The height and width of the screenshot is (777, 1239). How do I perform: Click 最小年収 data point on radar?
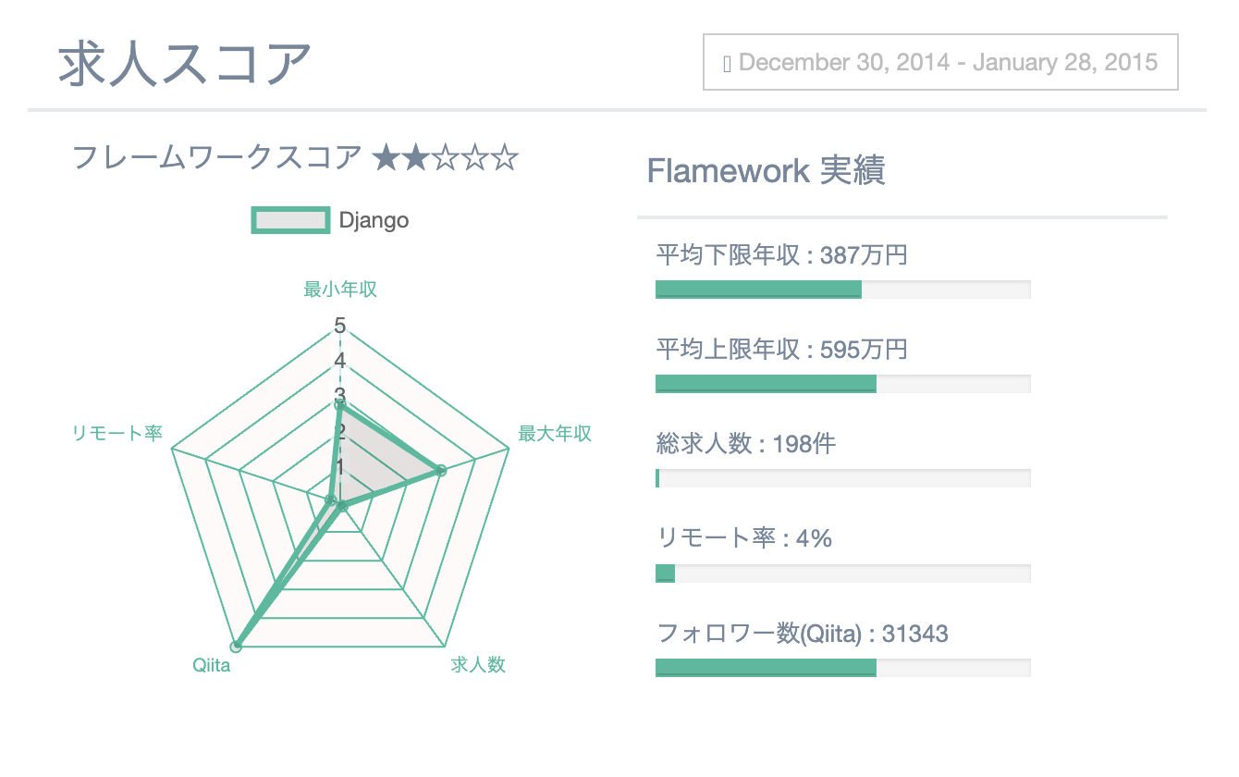pos(340,404)
